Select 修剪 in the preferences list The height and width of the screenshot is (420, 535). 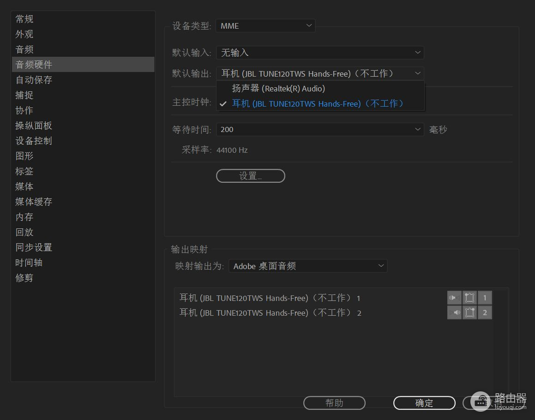click(x=83, y=278)
